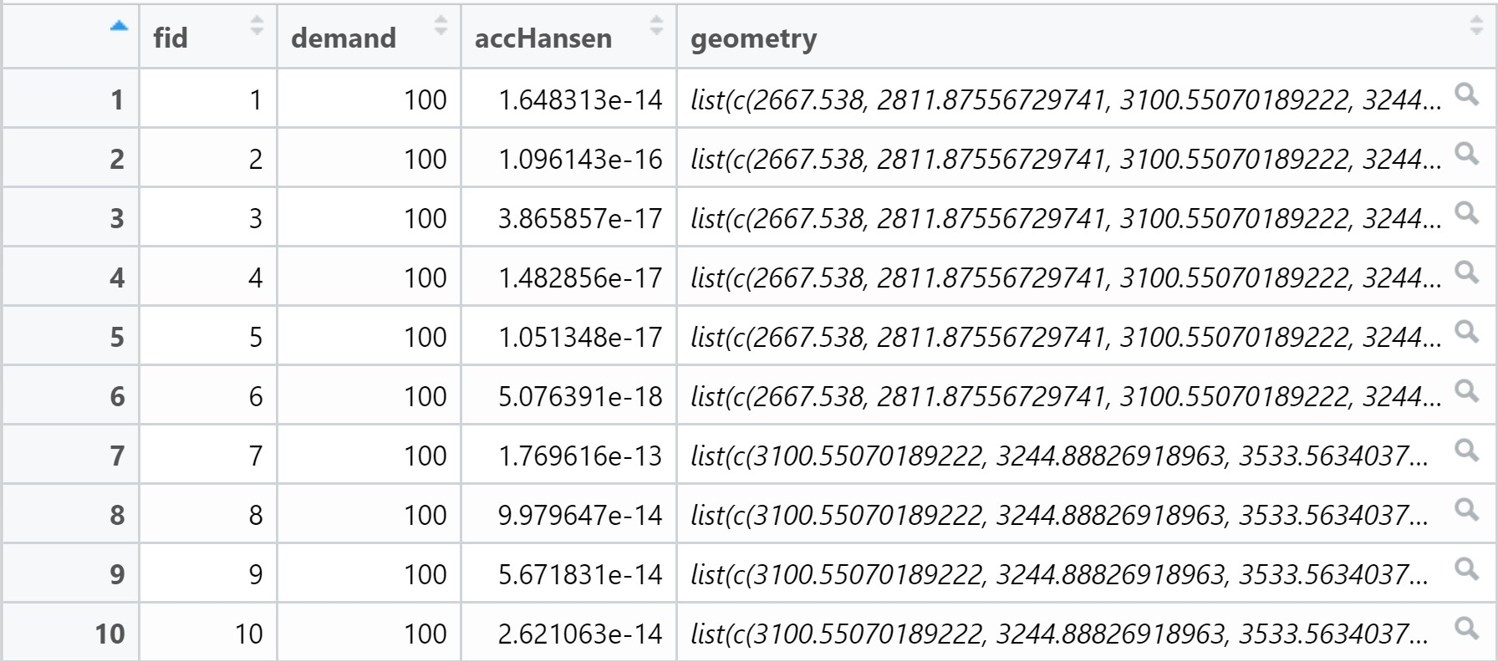Inspect geometry list of row 2

(1466, 153)
